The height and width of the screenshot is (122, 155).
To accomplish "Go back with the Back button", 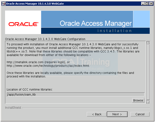I will click(x=97, y=114).
